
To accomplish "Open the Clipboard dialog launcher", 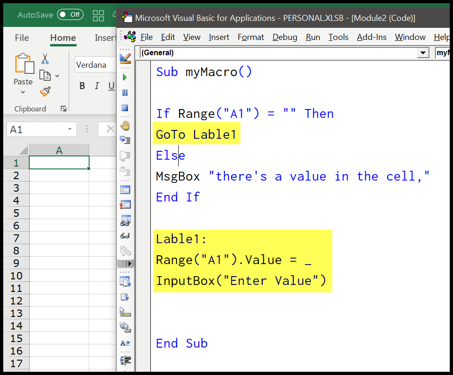I will click(x=64, y=109).
